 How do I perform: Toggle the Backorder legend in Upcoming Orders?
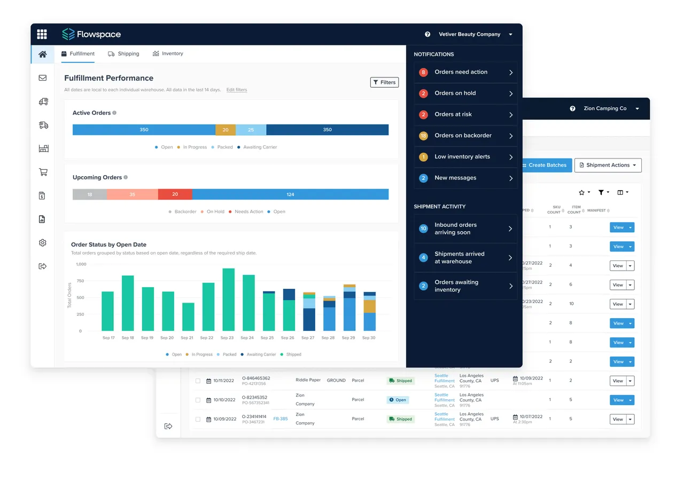[x=182, y=211]
